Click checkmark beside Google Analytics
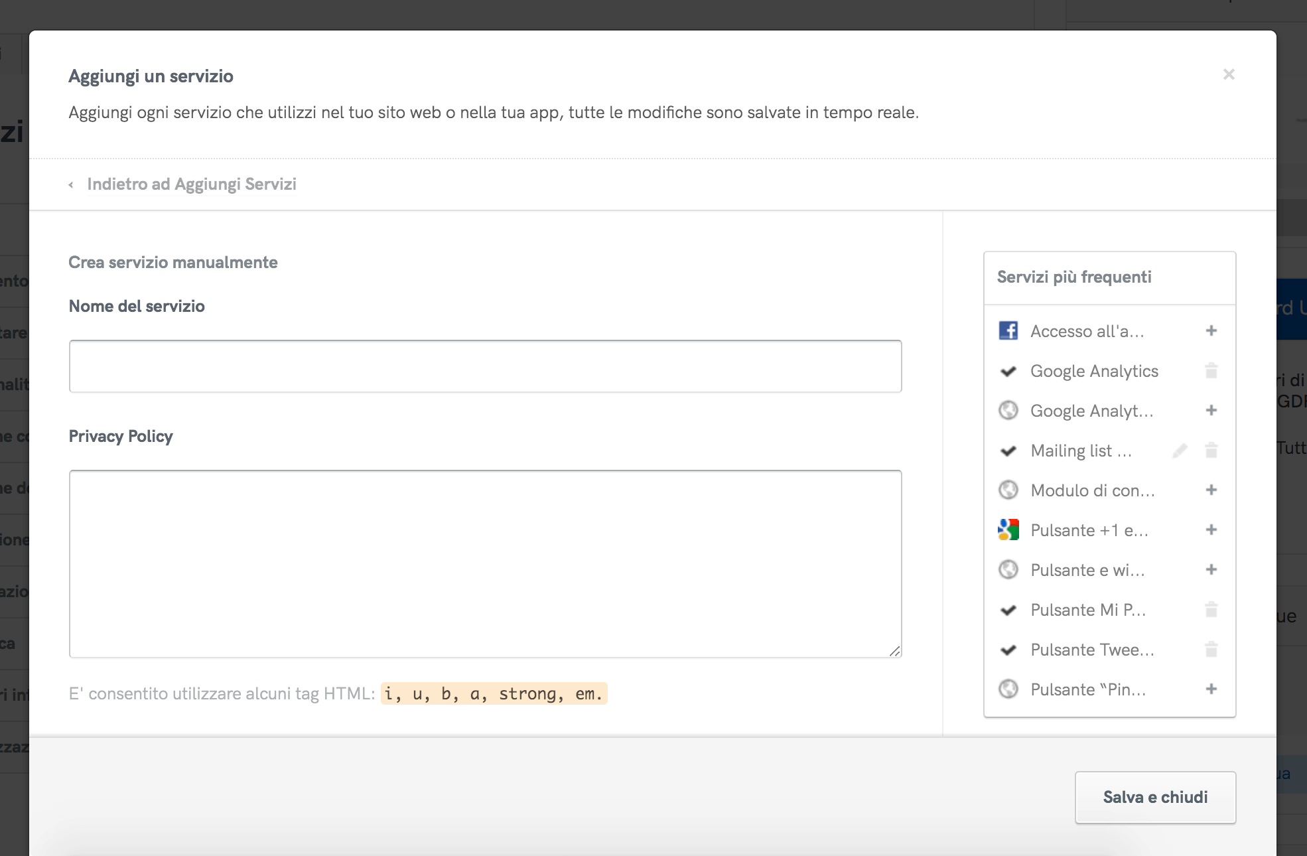This screenshot has height=856, width=1307. (1008, 371)
